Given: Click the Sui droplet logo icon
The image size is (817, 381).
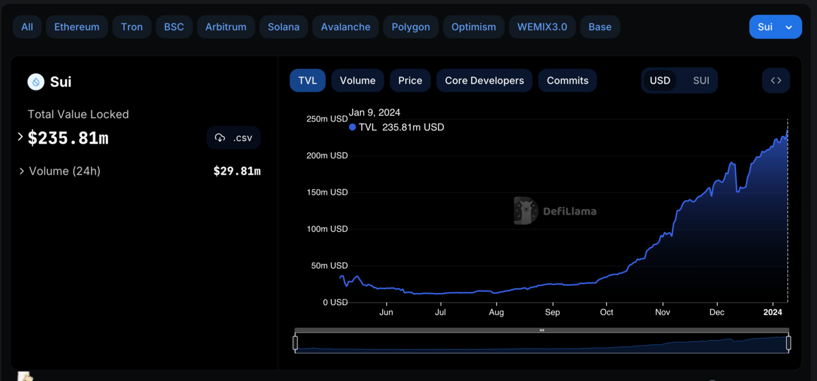Looking at the screenshot, I should 36,82.
